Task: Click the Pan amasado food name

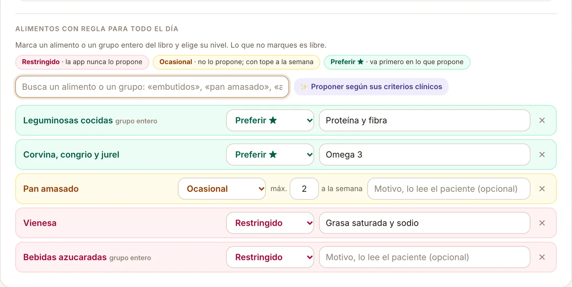Action: [x=51, y=189]
